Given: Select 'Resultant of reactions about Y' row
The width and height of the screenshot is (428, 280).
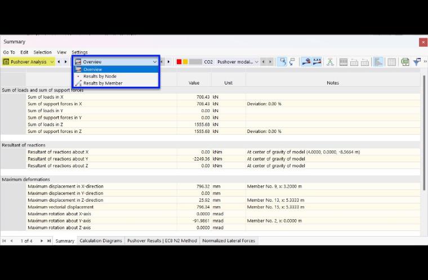Looking at the screenshot, I should coord(210,159).
